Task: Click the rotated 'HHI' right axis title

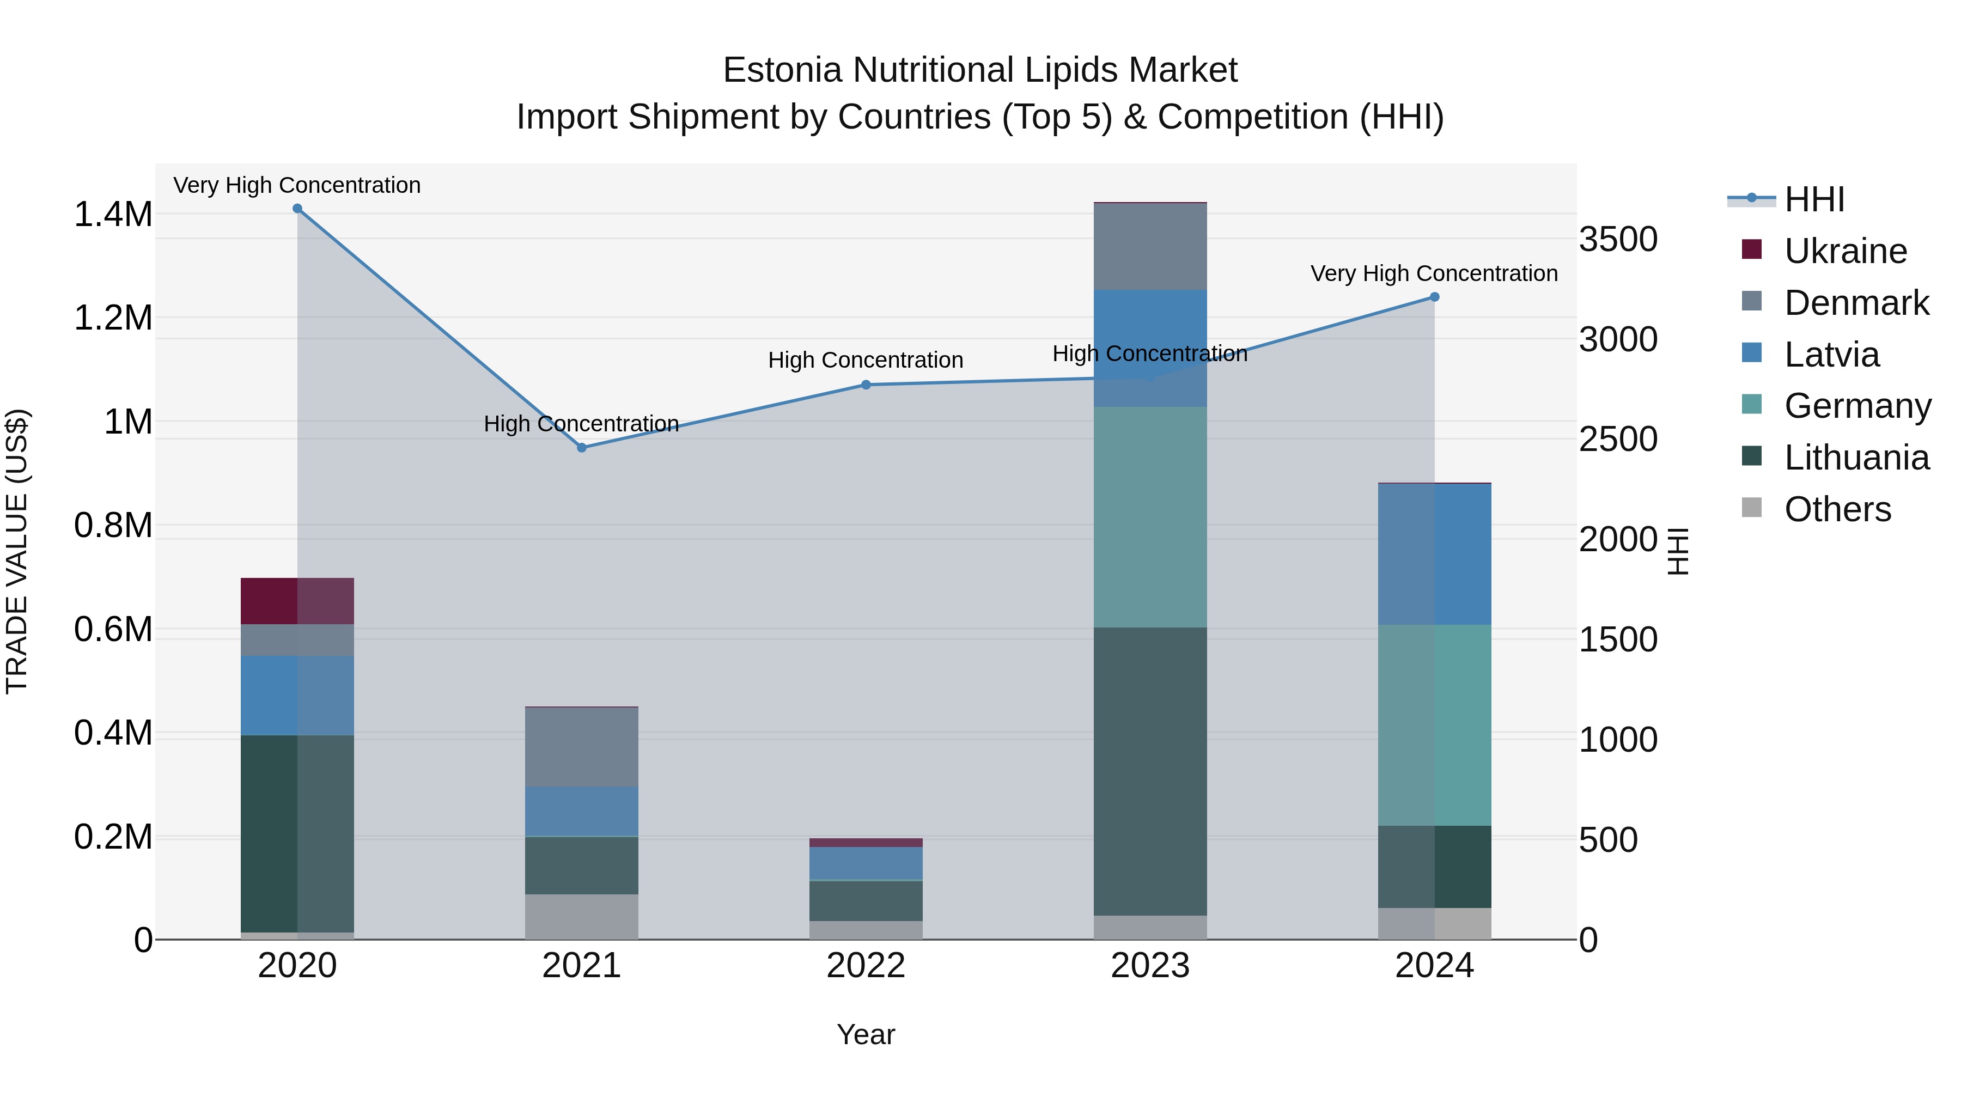Action: 1678,551
